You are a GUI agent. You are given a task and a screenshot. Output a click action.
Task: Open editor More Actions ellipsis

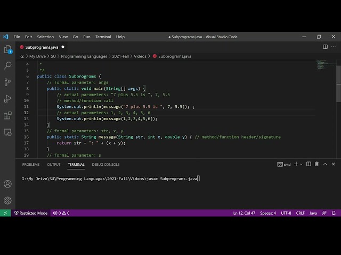click(334, 47)
